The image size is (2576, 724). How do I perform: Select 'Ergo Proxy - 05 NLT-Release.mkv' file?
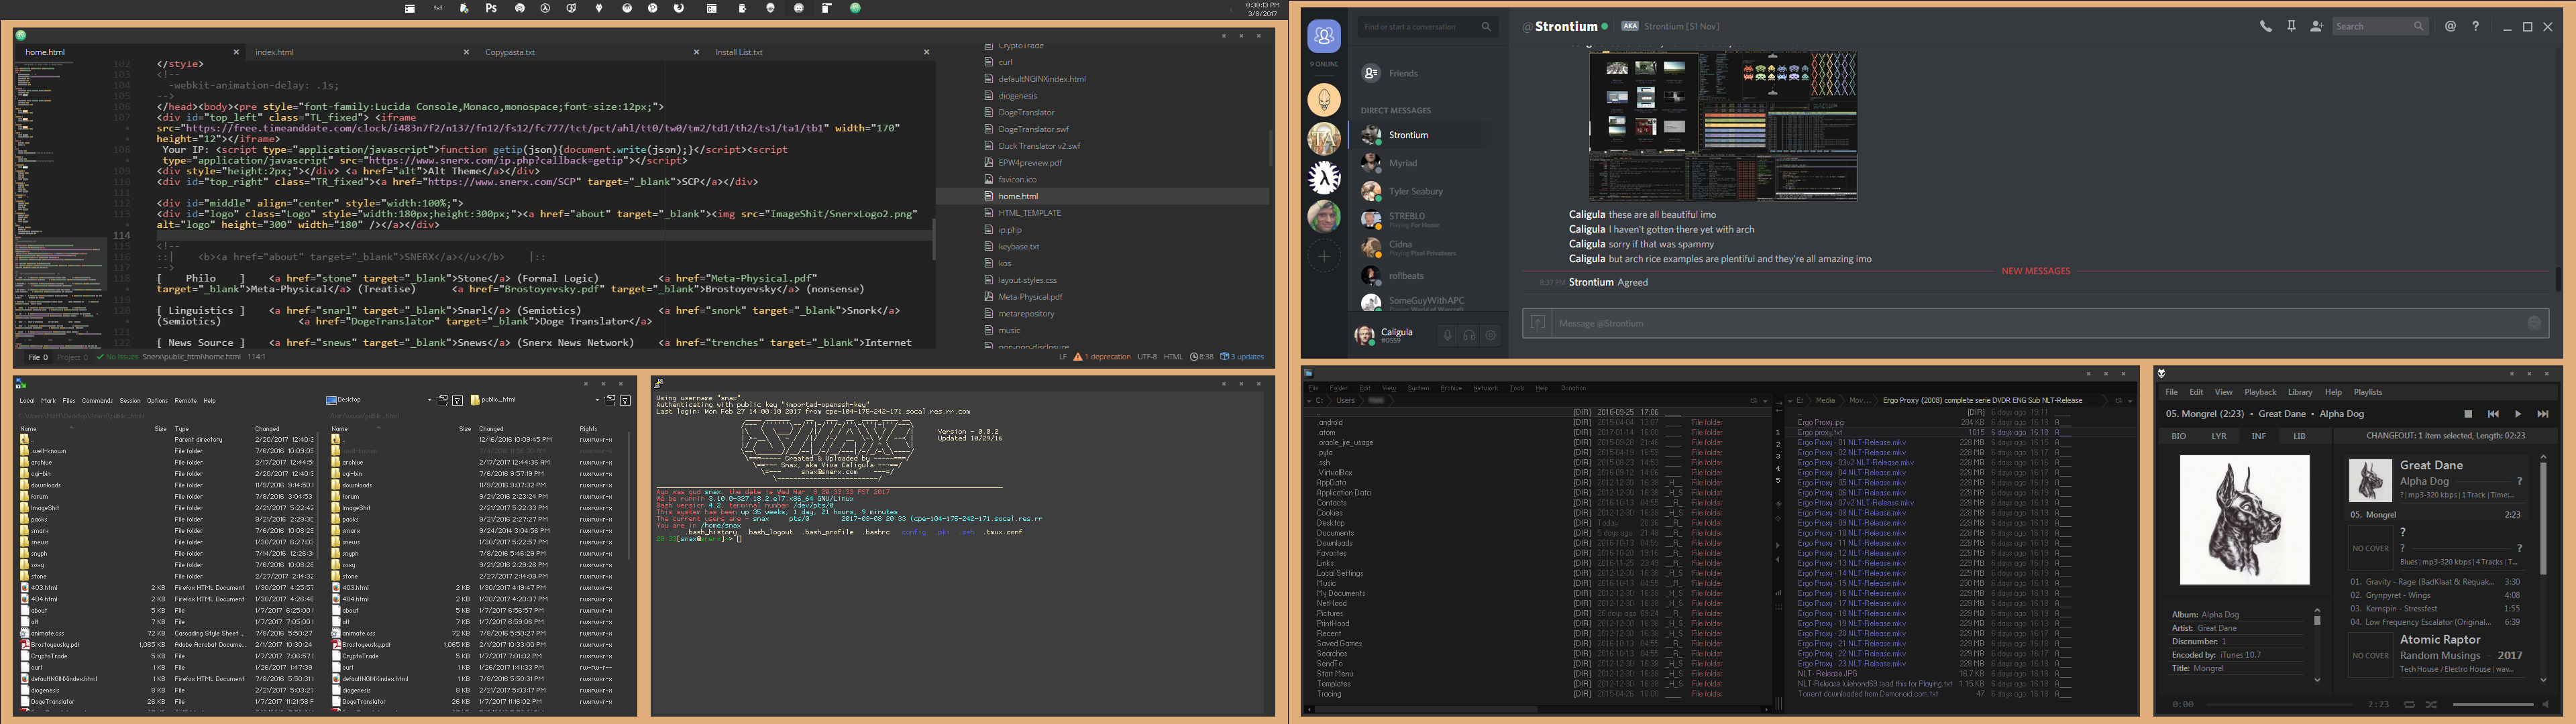click(1851, 483)
